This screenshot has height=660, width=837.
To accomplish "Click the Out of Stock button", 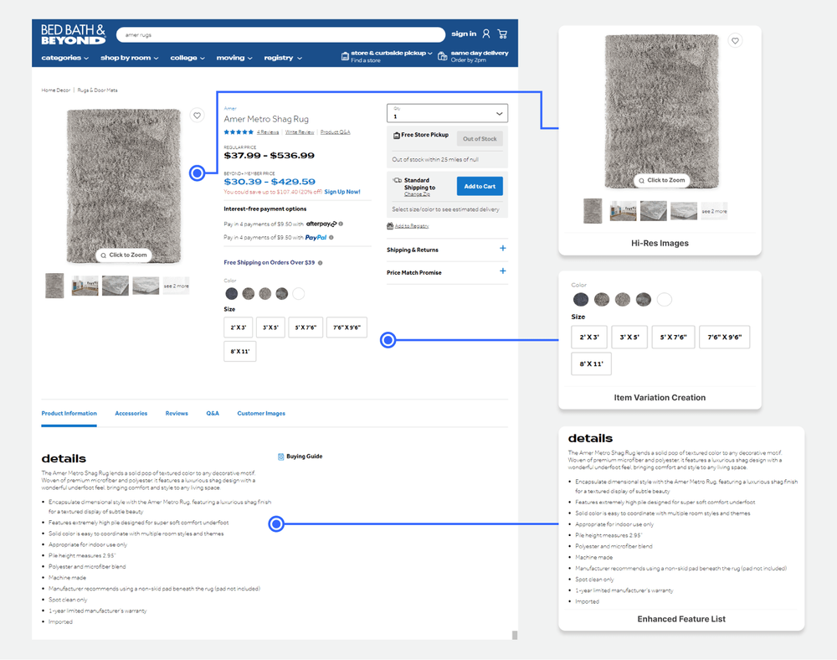I will pos(480,139).
